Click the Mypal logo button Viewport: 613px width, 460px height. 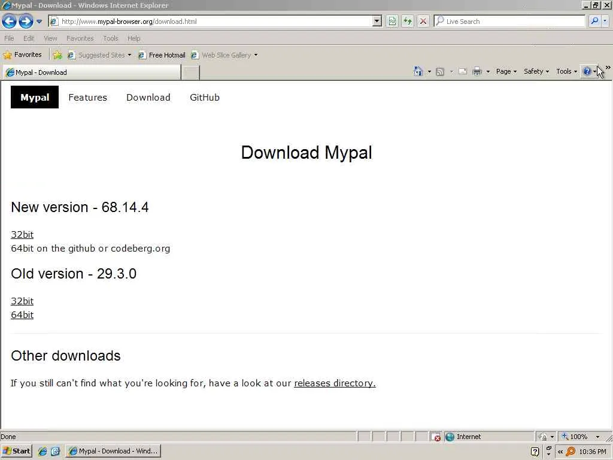click(x=35, y=97)
